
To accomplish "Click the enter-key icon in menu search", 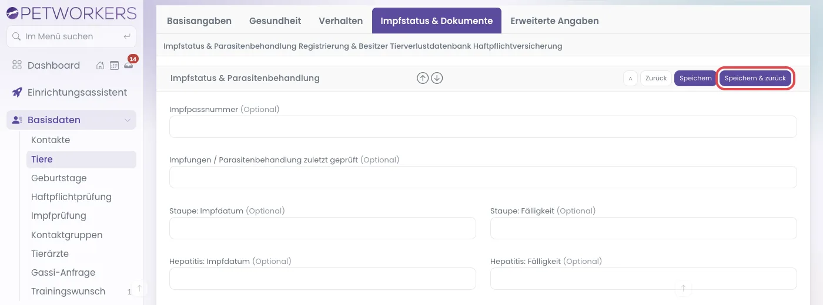I will (x=127, y=36).
